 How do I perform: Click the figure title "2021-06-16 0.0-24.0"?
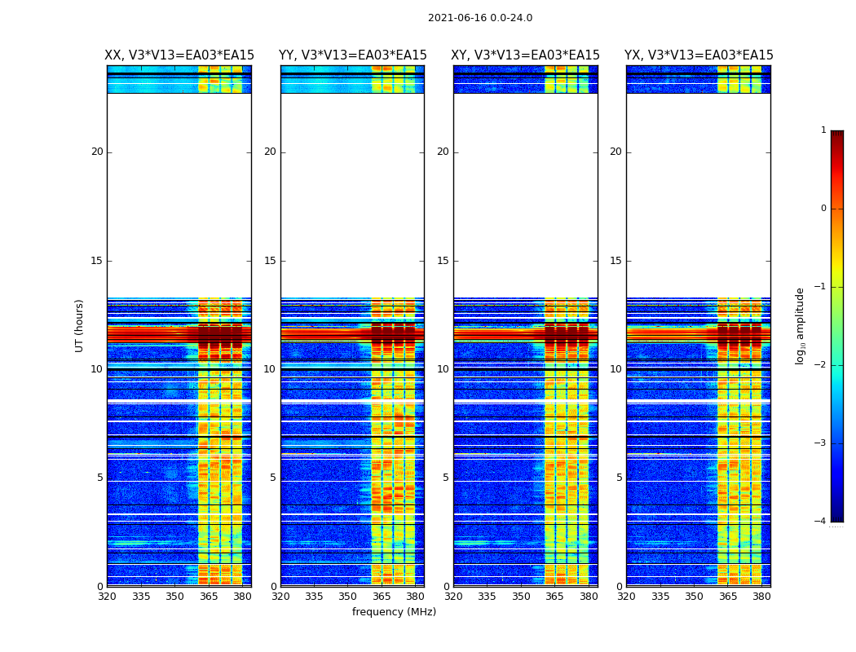(x=479, y=18)
